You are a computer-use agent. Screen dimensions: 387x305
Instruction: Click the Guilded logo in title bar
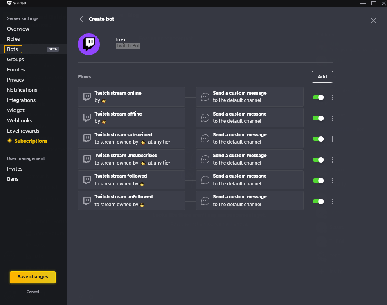point(9,3)
